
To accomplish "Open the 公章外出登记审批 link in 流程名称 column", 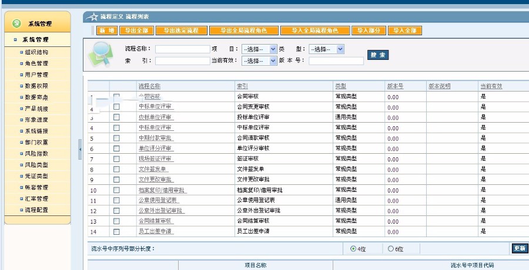I will point(160,211).
